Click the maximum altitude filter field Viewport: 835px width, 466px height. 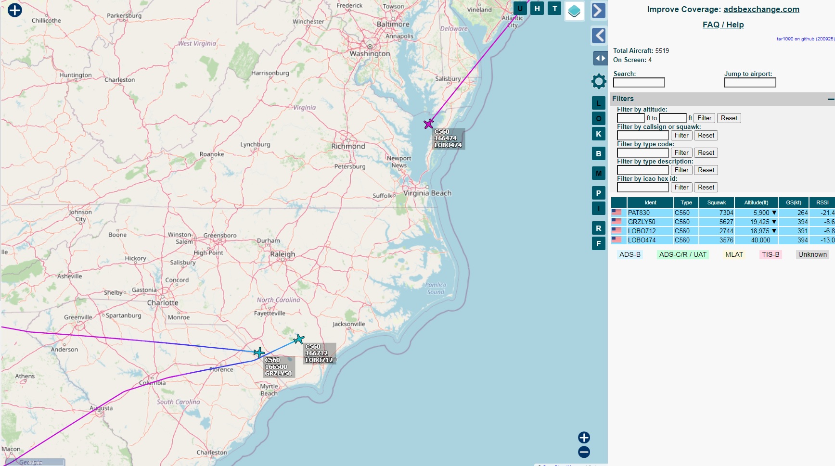[672, 118]
